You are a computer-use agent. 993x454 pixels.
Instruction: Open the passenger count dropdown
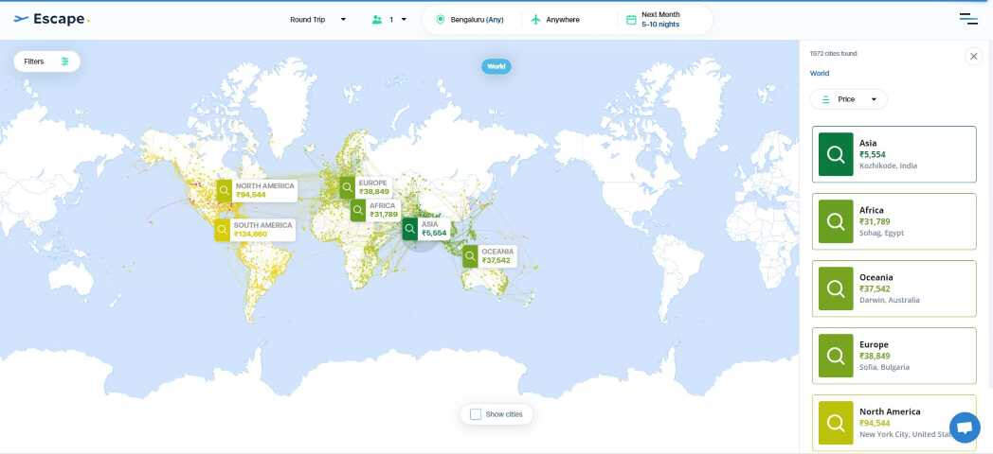pos(389,19)
